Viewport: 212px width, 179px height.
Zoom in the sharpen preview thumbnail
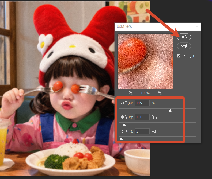pos(160,93)
